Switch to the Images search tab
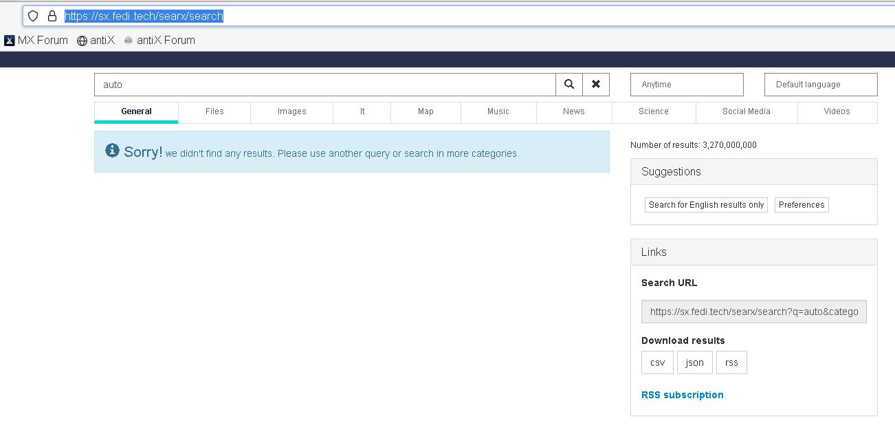The image size is (895, 434). (291, 111)
